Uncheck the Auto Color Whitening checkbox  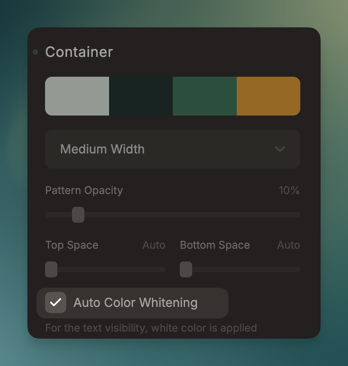56,303
